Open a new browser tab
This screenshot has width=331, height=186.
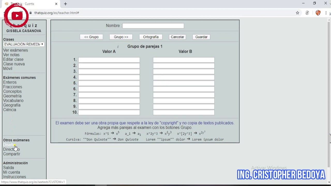coord(65,4)
